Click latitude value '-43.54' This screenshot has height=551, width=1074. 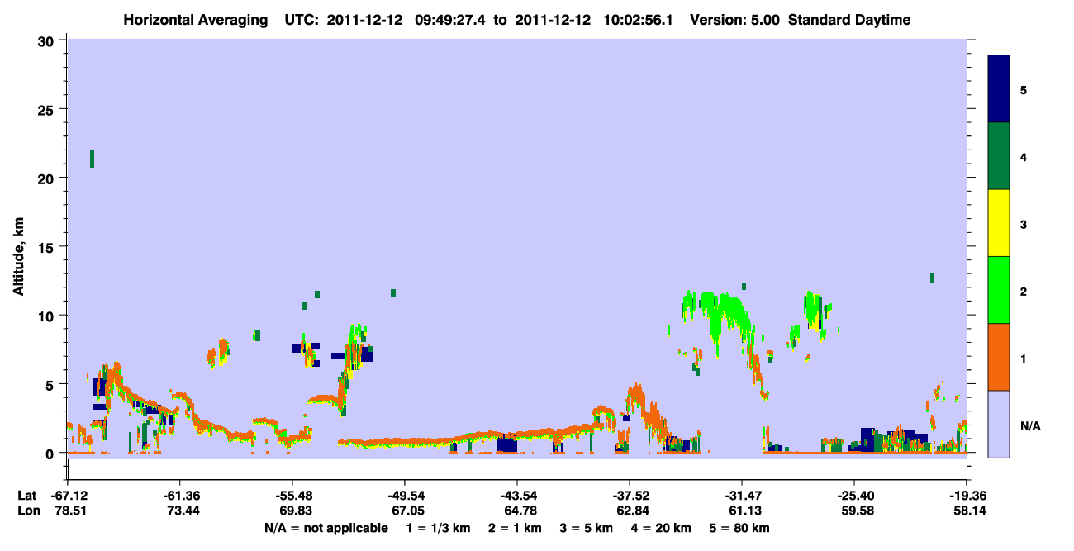[517, 496]
